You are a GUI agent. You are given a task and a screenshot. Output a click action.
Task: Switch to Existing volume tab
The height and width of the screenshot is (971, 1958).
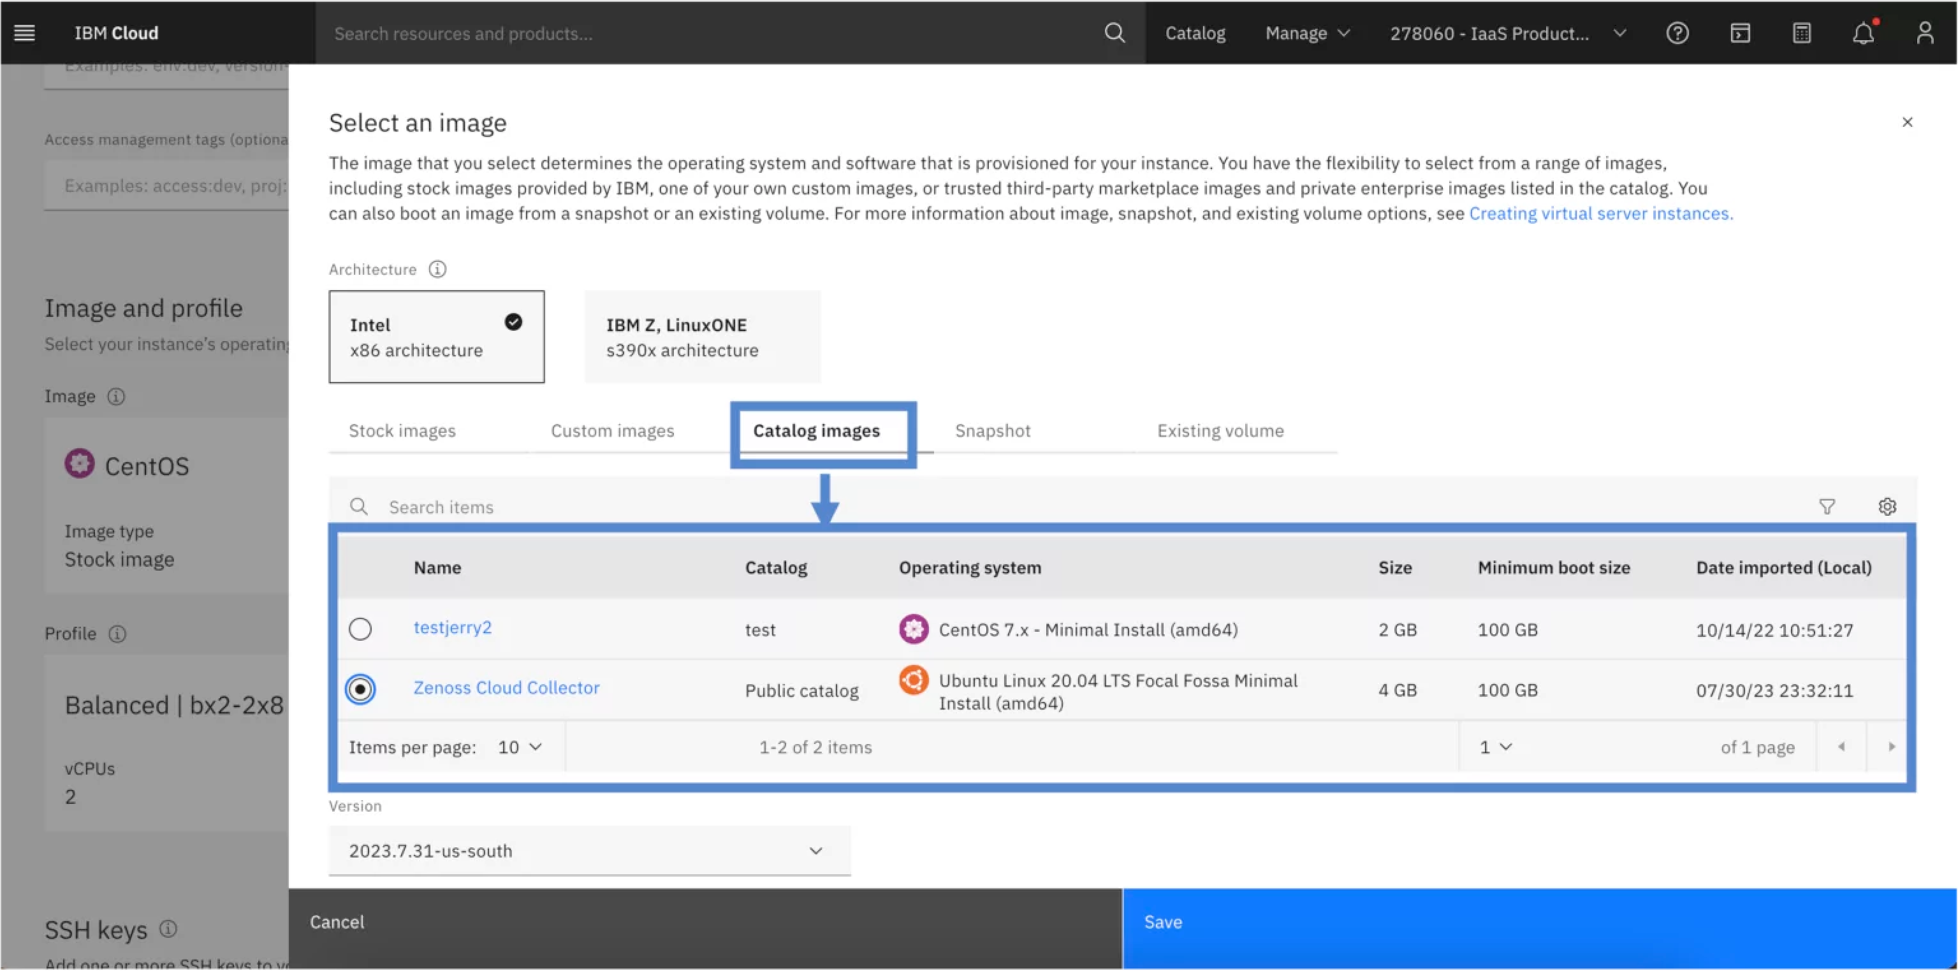tap(1220, 430)
